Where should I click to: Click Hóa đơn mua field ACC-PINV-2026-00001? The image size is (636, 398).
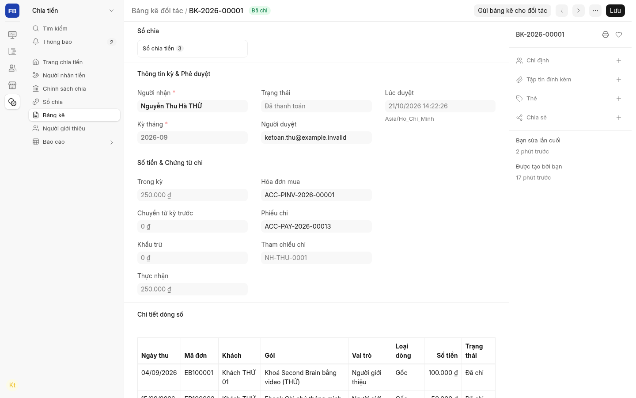pos(316,195)
